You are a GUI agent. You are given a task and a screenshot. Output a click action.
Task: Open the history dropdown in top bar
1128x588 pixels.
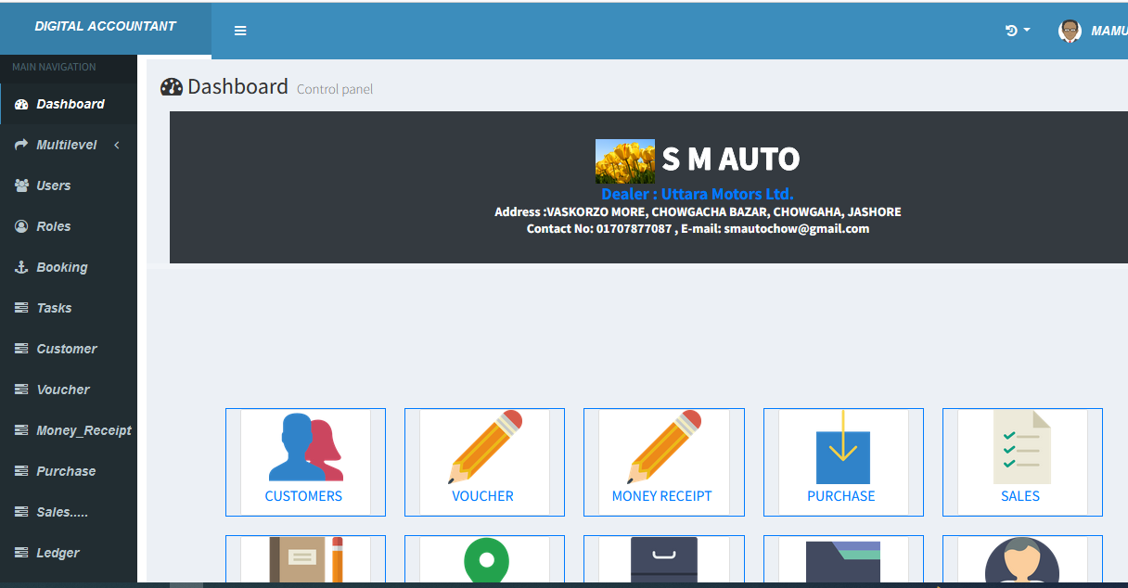tap(1018, 31)
